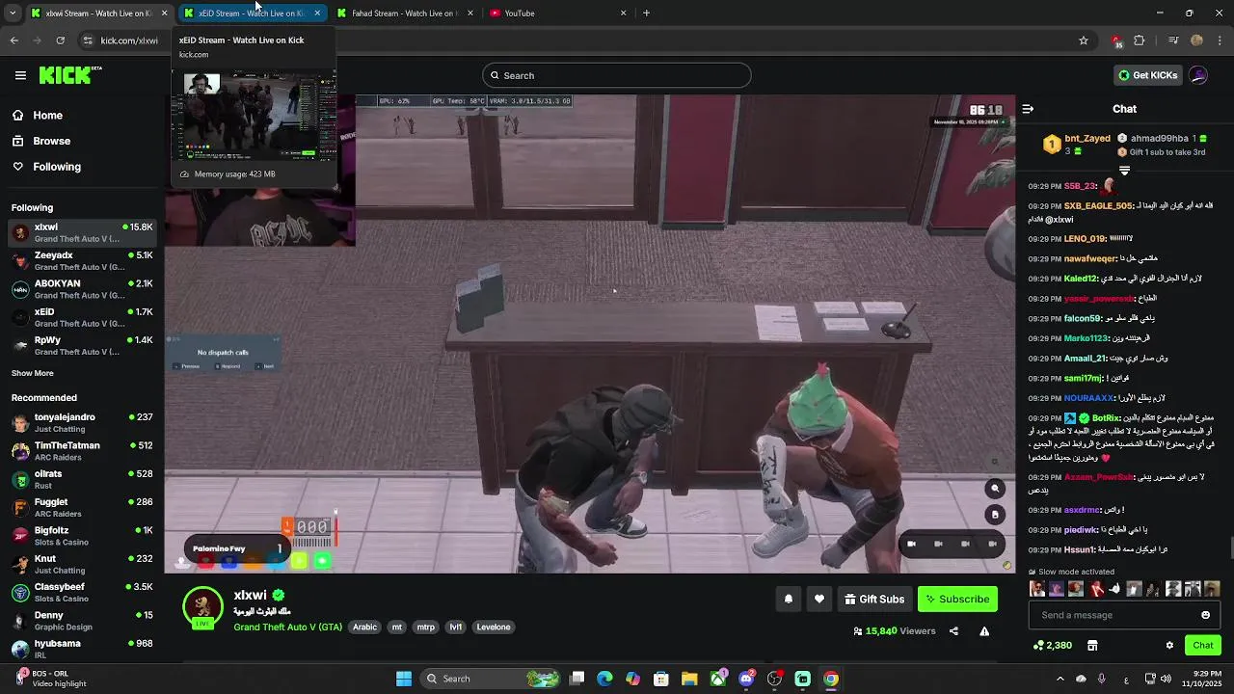Click the green Chat send button
The image size is (1234, 694).
[x=1202, y=645]
